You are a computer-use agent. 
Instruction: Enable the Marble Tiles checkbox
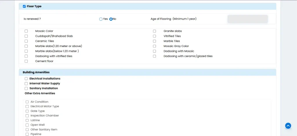tap(155, 41)
